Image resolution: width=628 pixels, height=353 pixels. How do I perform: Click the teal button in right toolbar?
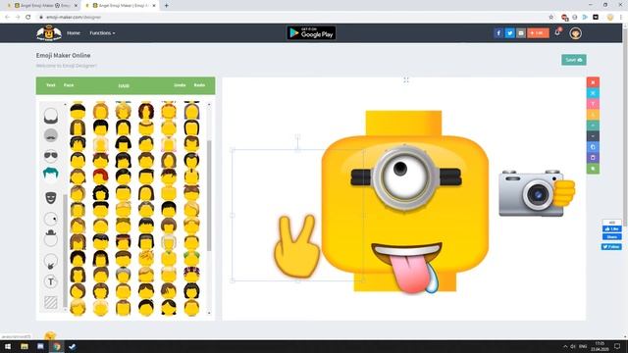click(593, 126)
